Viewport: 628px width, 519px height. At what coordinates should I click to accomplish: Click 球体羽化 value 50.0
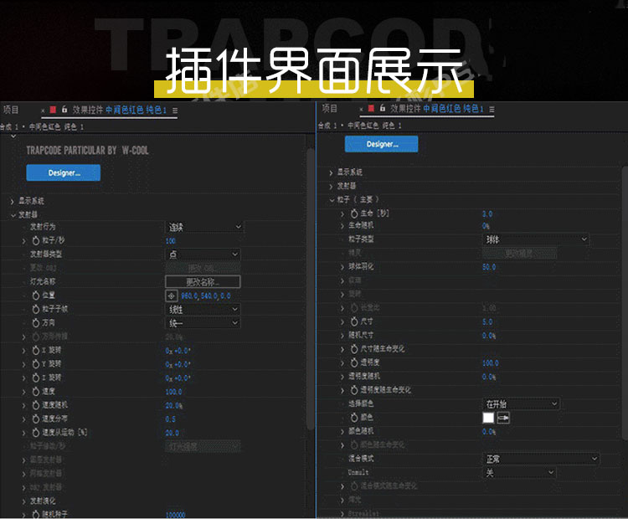[x=489, y=267]
